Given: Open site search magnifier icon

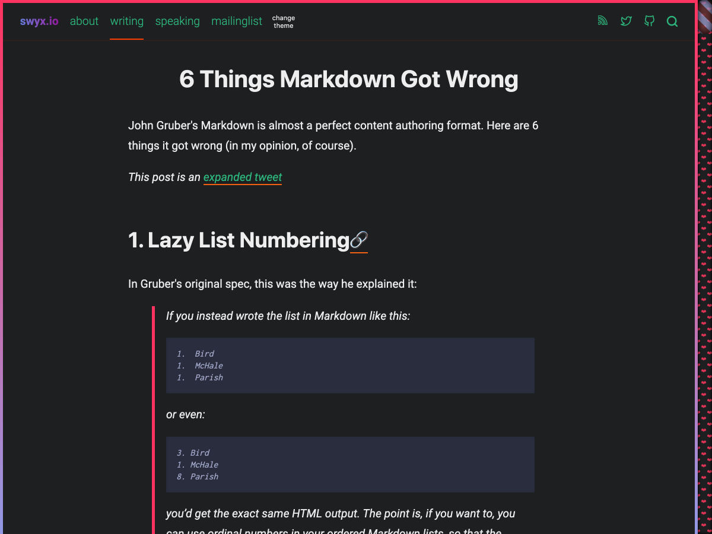Looking at the screenshot, I should coord(672,21).
